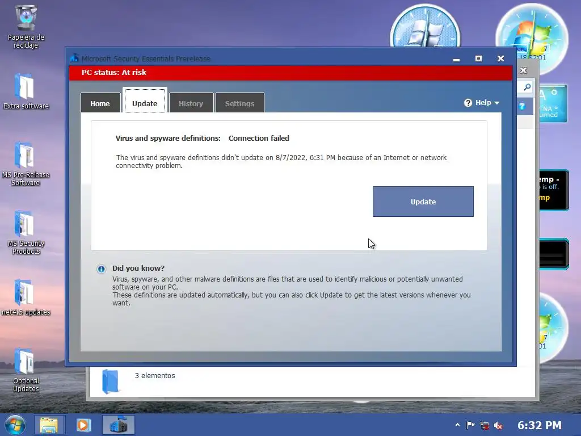
Task: Open the Settings tab
Action: coord(240,103)
